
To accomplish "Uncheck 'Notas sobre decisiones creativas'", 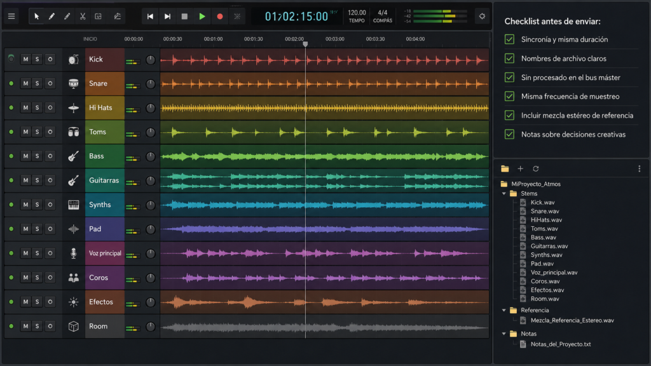I will pos(509,135).
